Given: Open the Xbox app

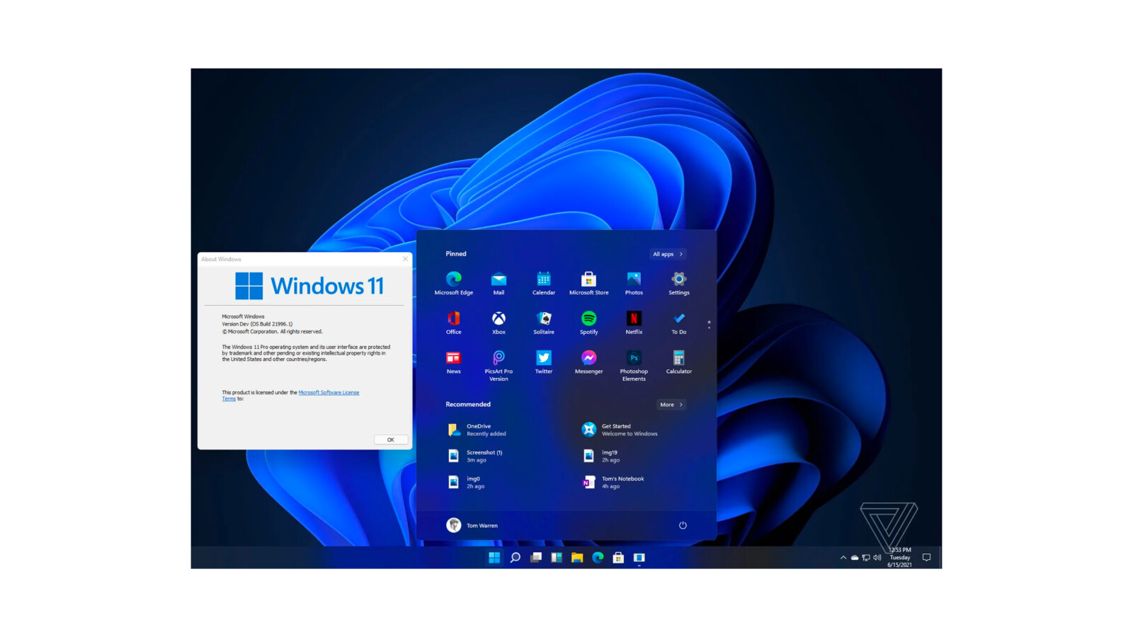Looking at the screenshot, I should [x=499, y=323].
